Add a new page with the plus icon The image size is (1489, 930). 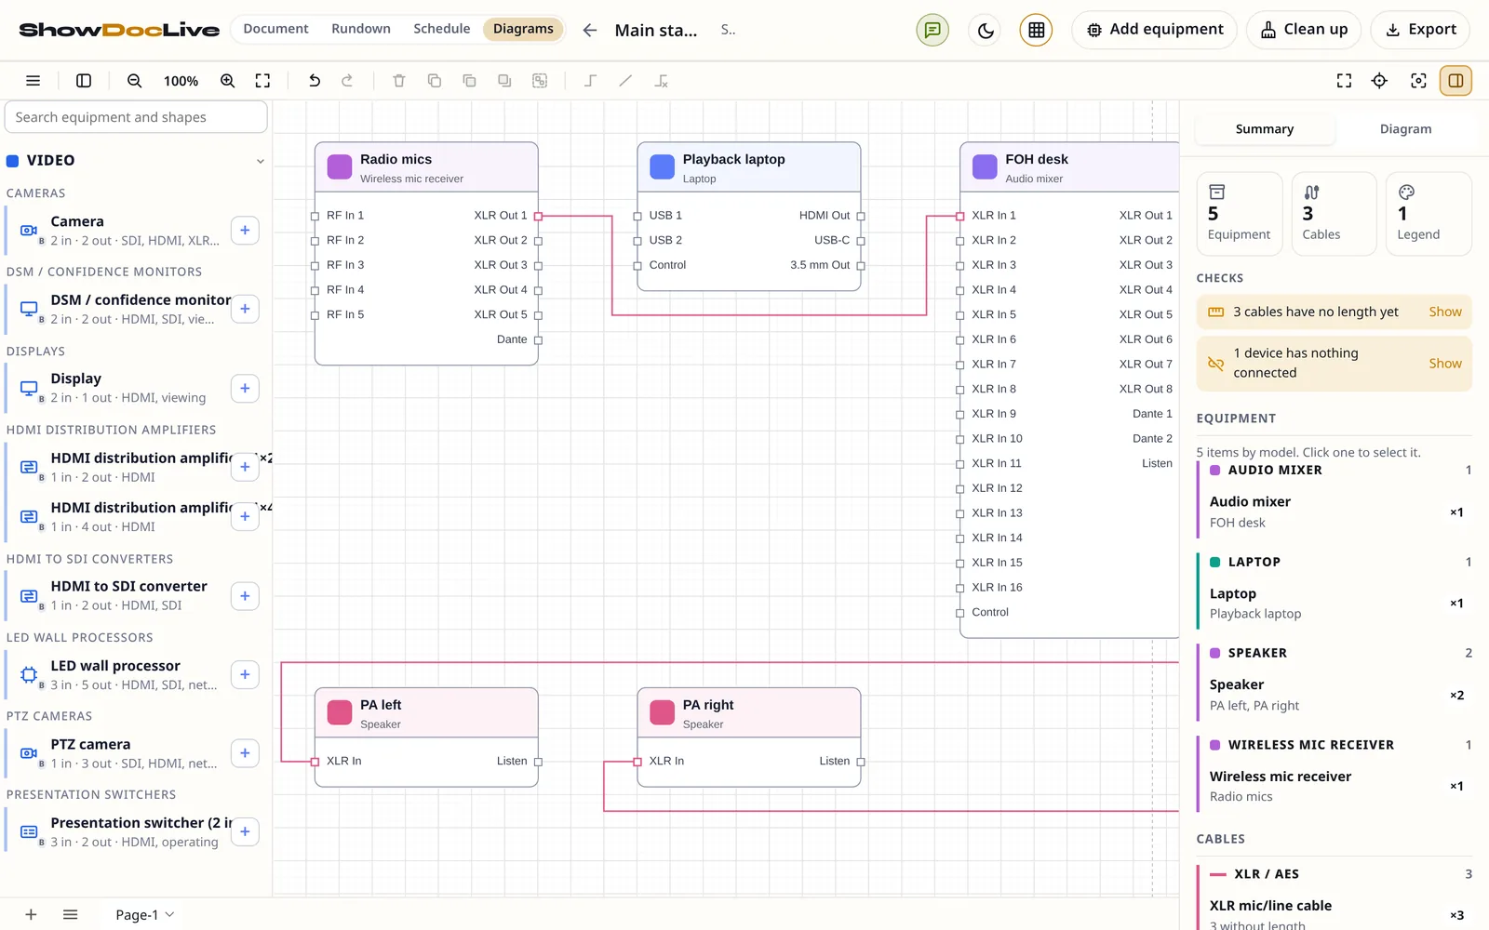coord(31,915)
